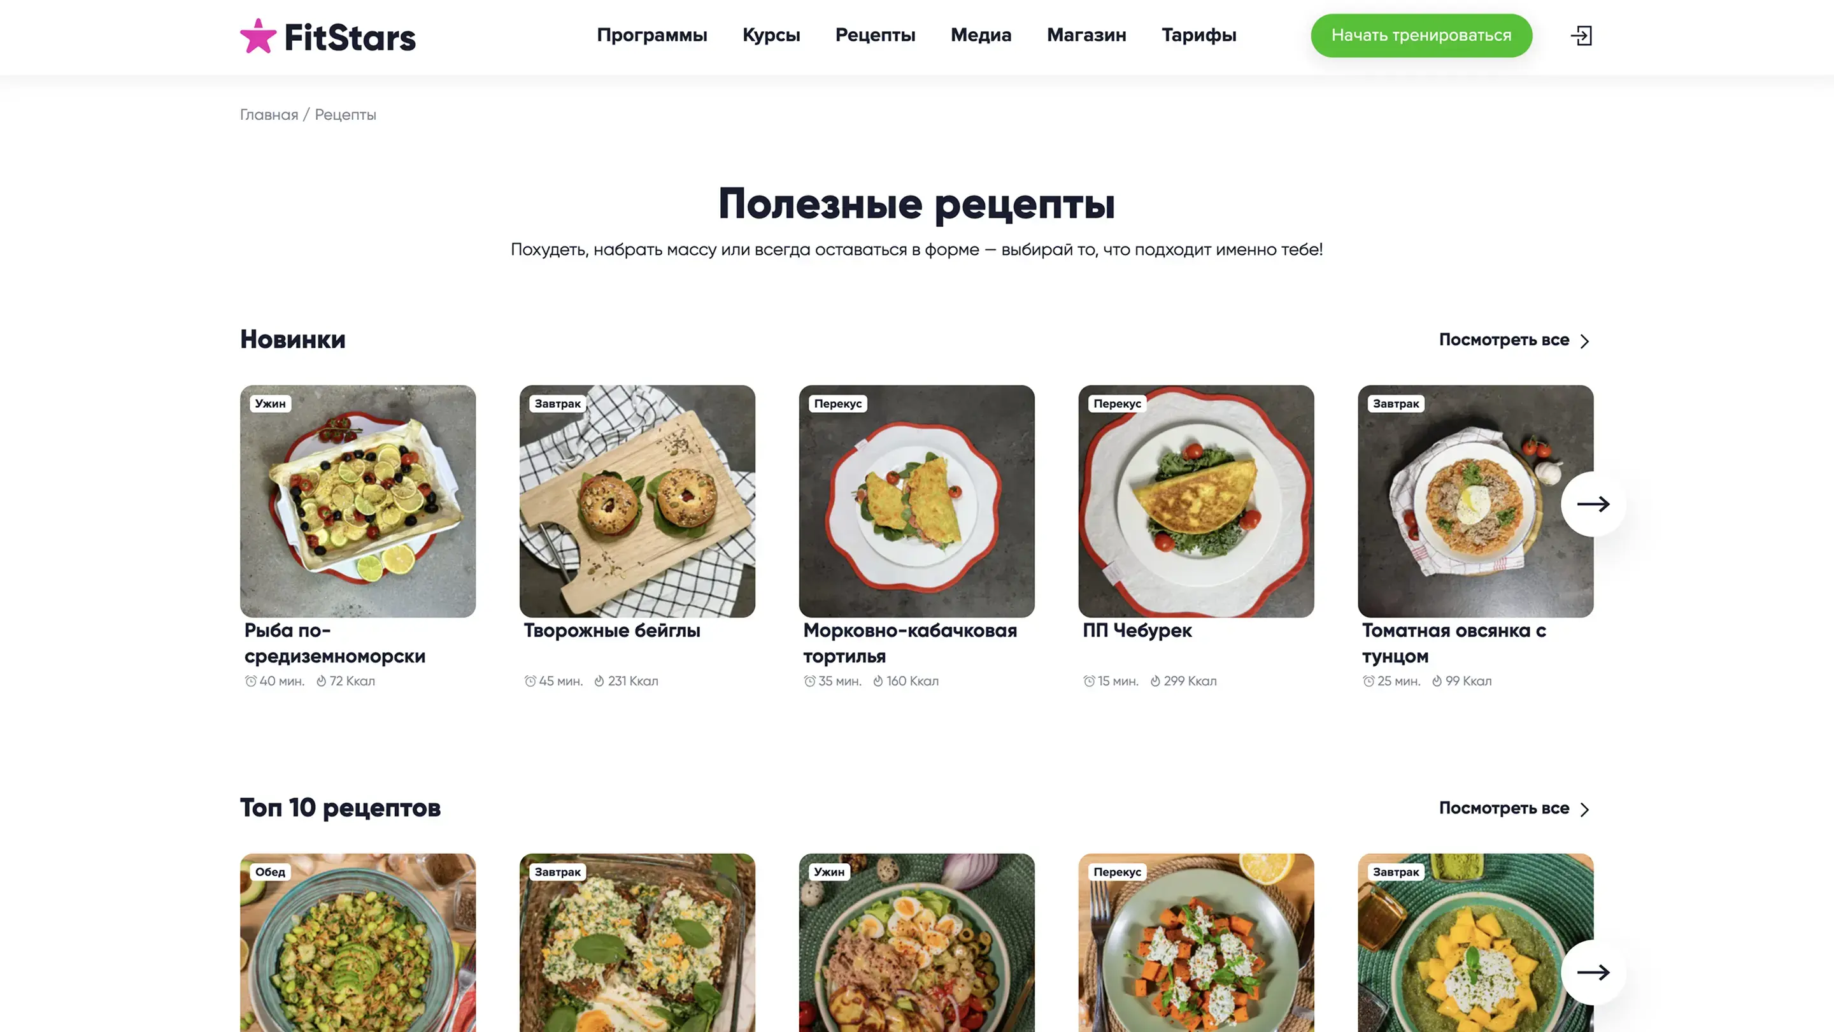Visit the Магазин section

click(x=1086, y=35)
